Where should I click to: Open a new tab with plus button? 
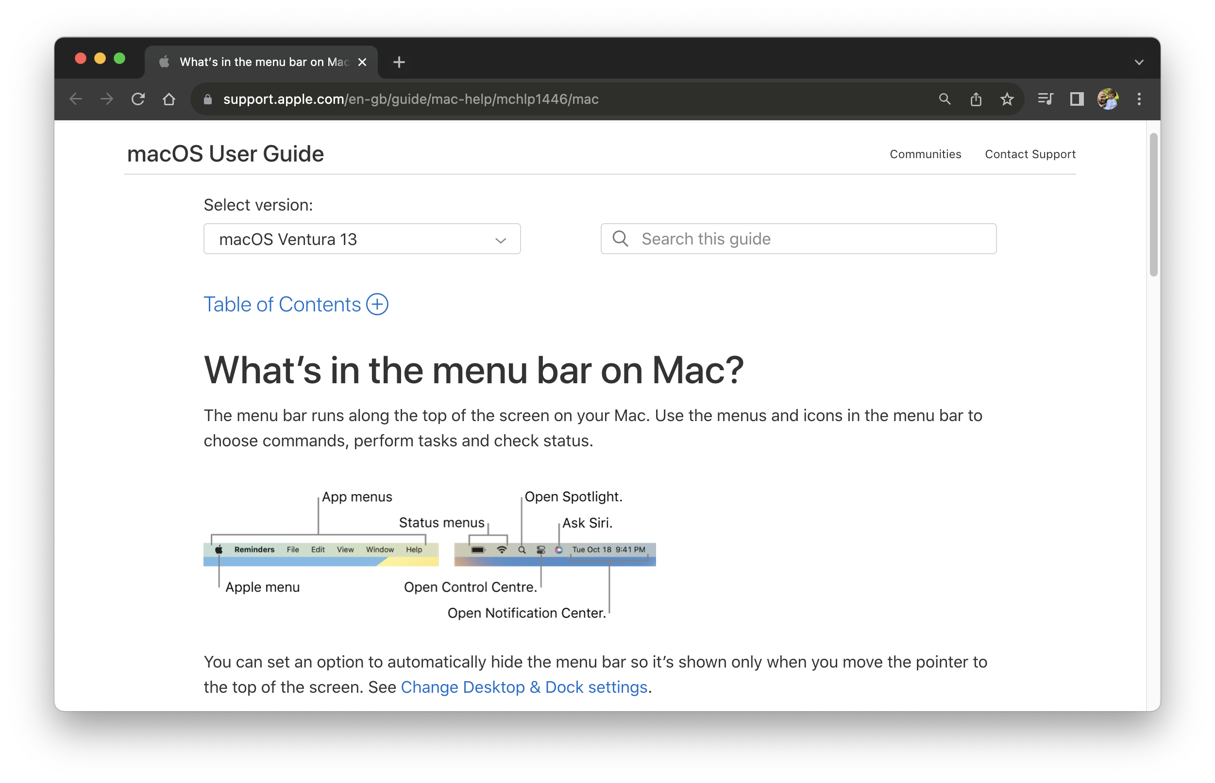[399, 62]
